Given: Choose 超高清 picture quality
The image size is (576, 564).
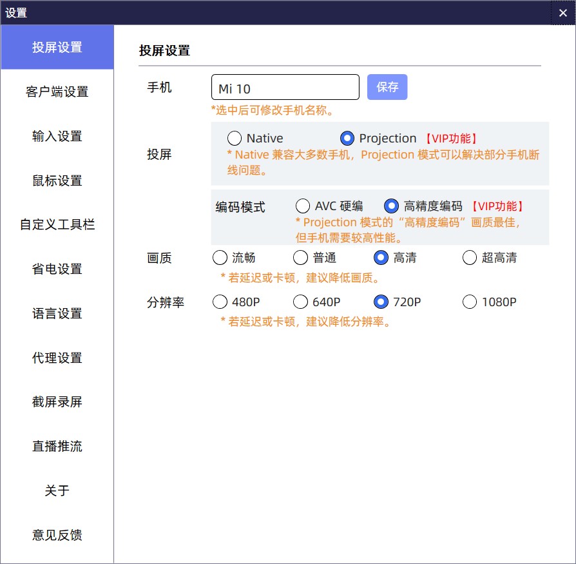Looking at the screenshot, I should tap(469, 257).
